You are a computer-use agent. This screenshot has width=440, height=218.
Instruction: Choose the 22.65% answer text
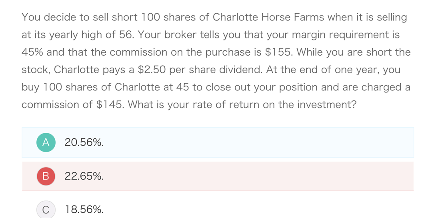pyautogui.click(x=84, y=176)
